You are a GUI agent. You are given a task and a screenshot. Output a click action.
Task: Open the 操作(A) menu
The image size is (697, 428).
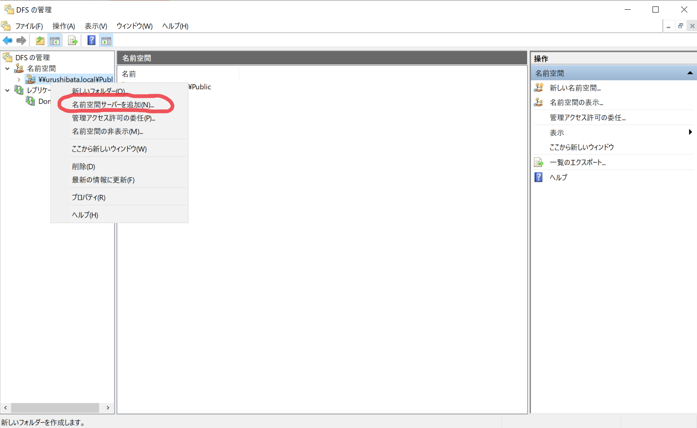[x=64, y=26]
